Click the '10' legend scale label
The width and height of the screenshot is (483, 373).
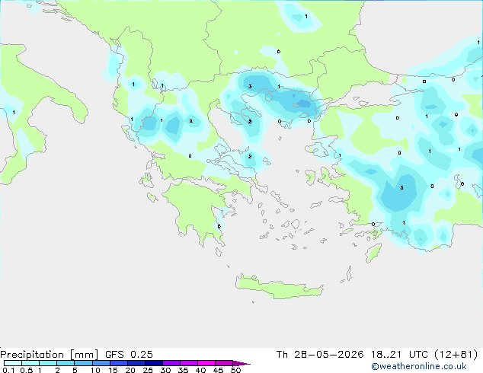[95, 370]
